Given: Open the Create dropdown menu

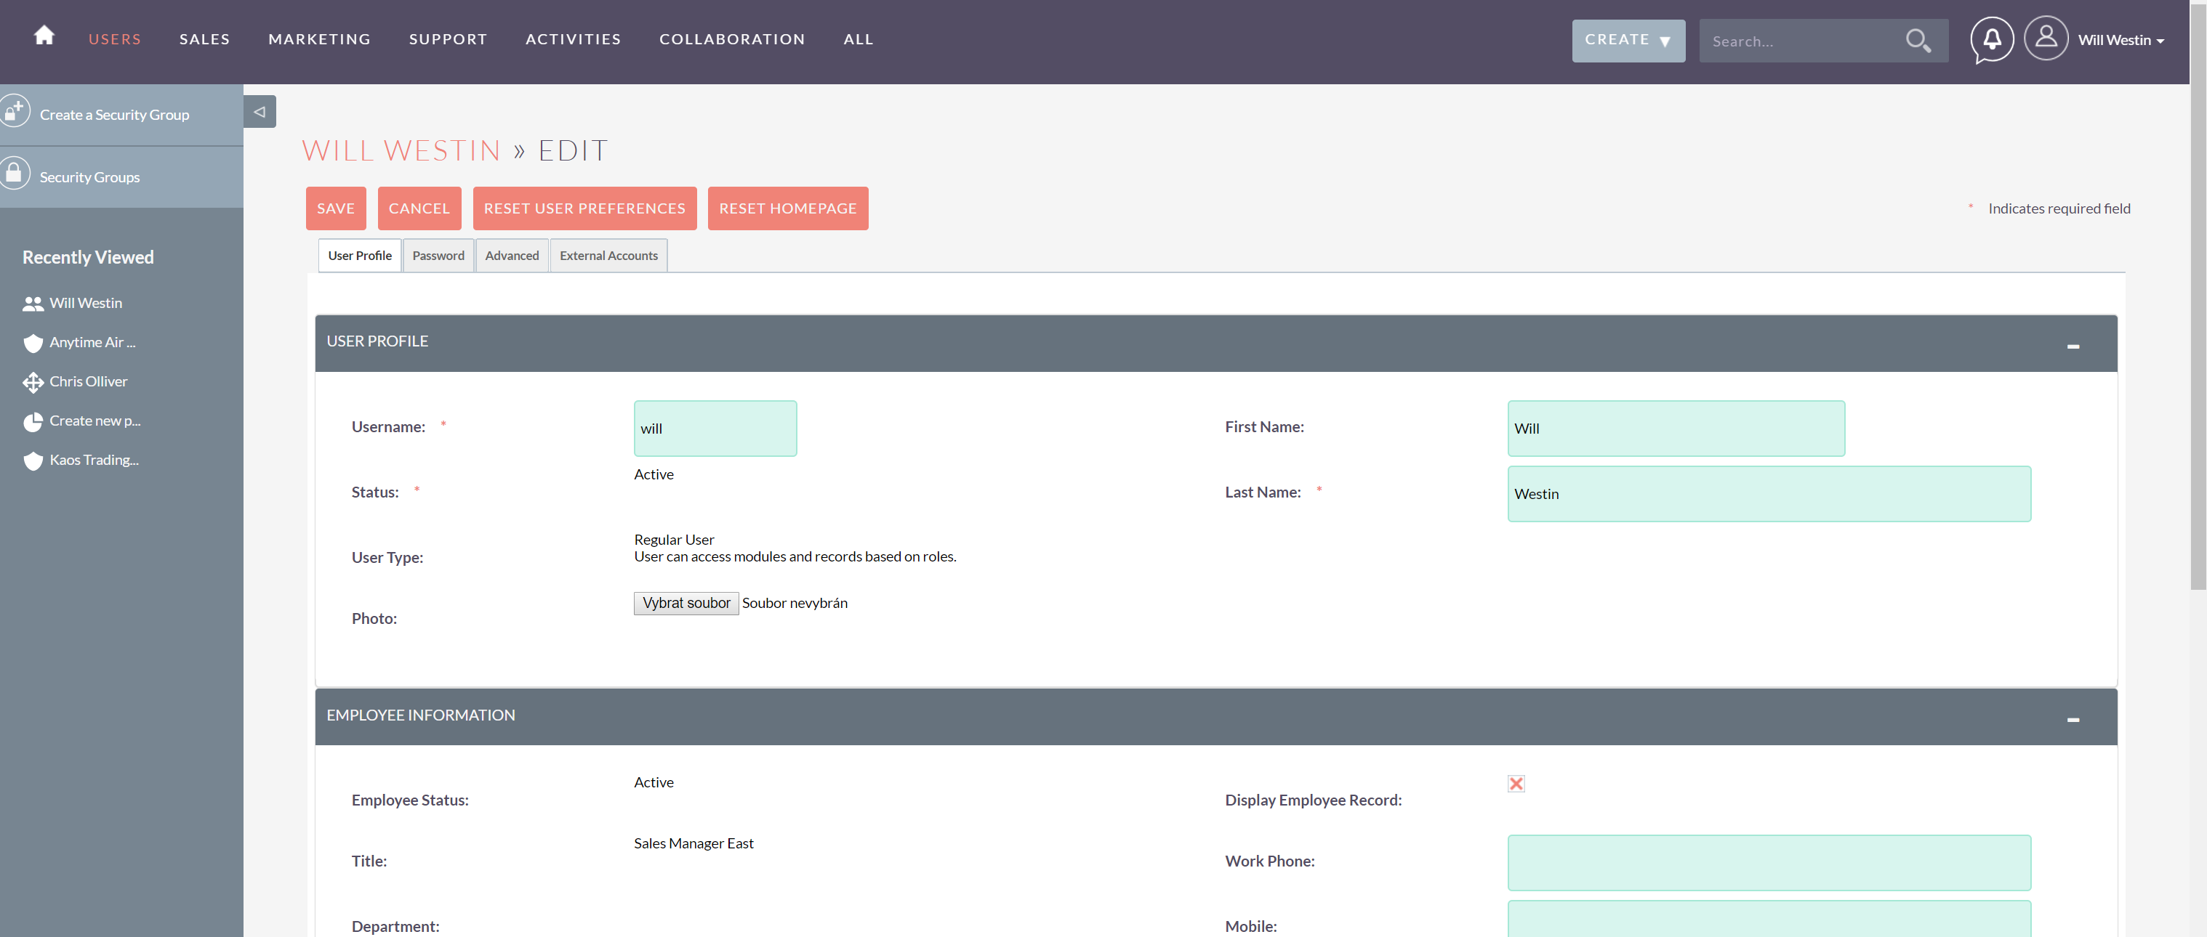Looking at the screenshot, I should 1627,40.
